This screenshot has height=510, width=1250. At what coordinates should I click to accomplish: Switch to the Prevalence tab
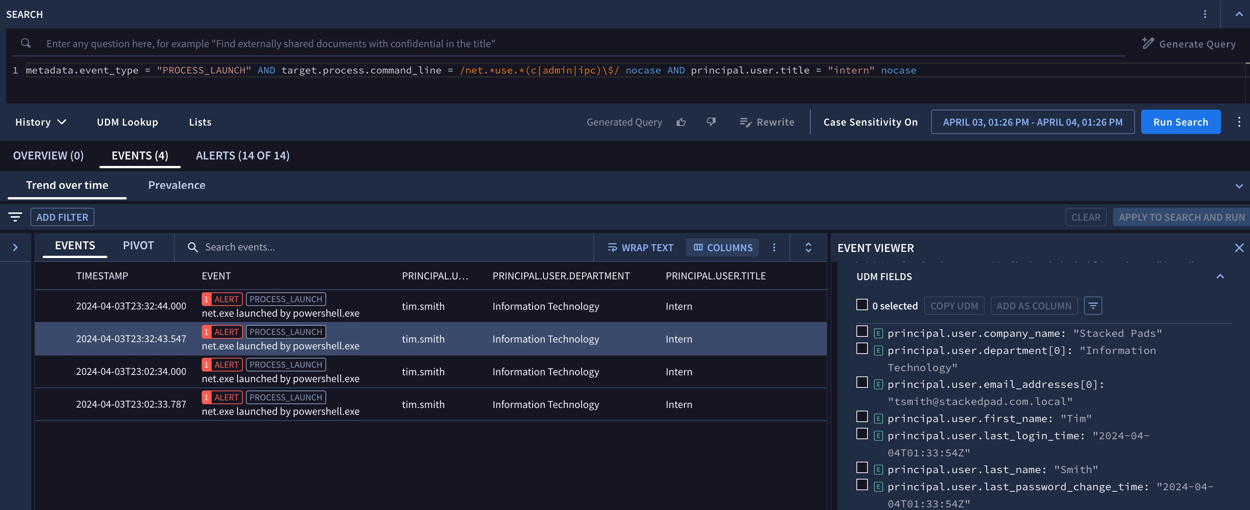[x=177, y=185]
